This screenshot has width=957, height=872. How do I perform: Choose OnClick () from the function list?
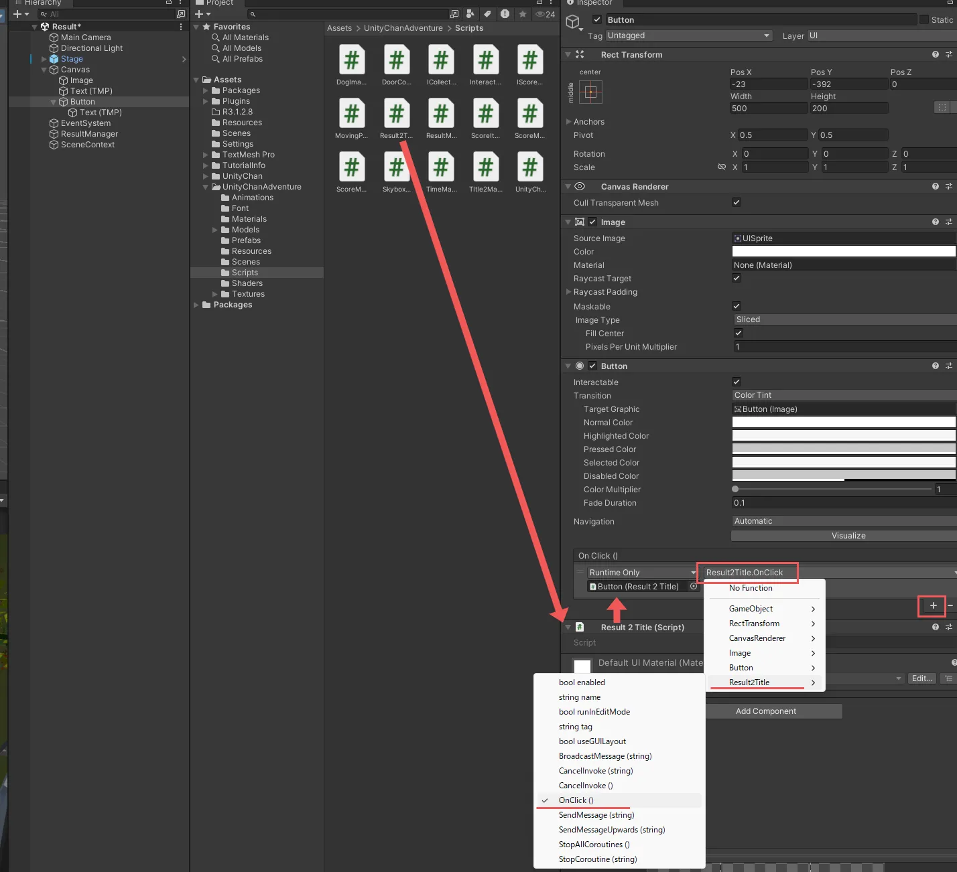[x=576, y=800]
